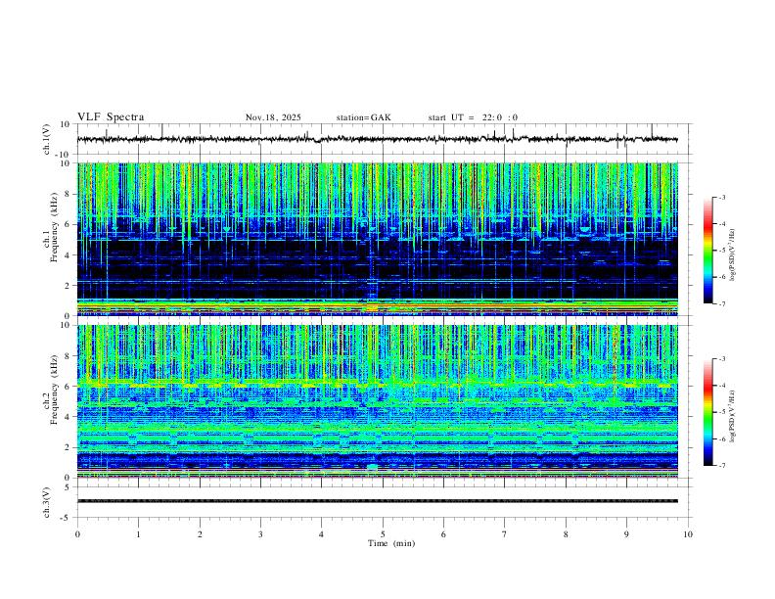Viewport: 775px width, 599px height.
Task: Click the '10' tick on the Time axis
Action: pos(688,534)
